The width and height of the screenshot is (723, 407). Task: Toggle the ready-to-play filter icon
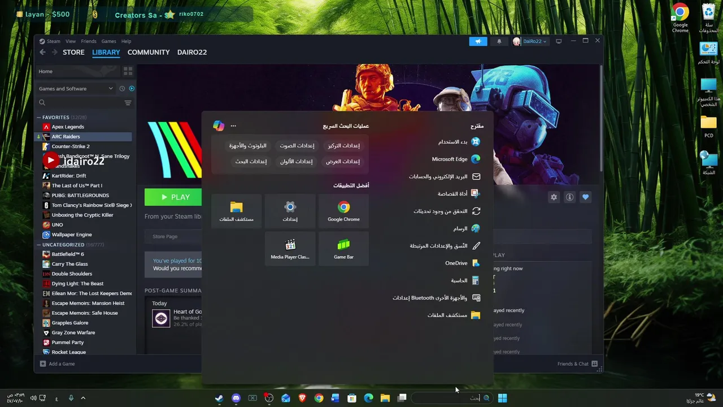(x=132, y=88)
